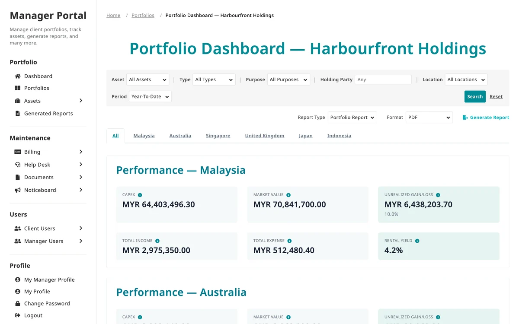Click the 4.2% rental yield value
The height and width of the screenshot is (324, 519).
point(394,250)
